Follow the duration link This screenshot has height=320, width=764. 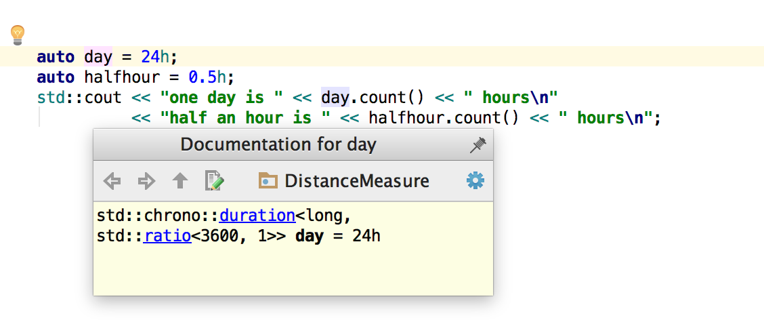[257, 215]
